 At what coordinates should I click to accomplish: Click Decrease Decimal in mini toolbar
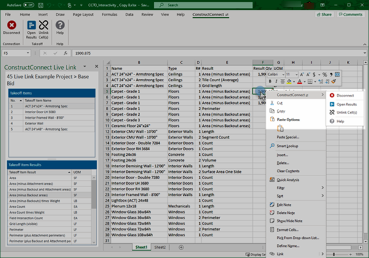click(x=327, y=81)
